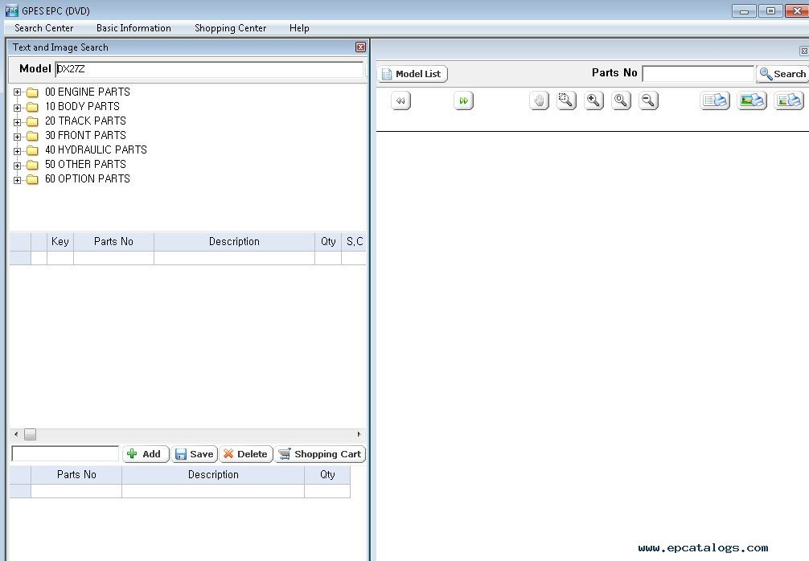Click the Search button for Parts No
This screenshot has height=561, width=809.
[x=782, y=74]
